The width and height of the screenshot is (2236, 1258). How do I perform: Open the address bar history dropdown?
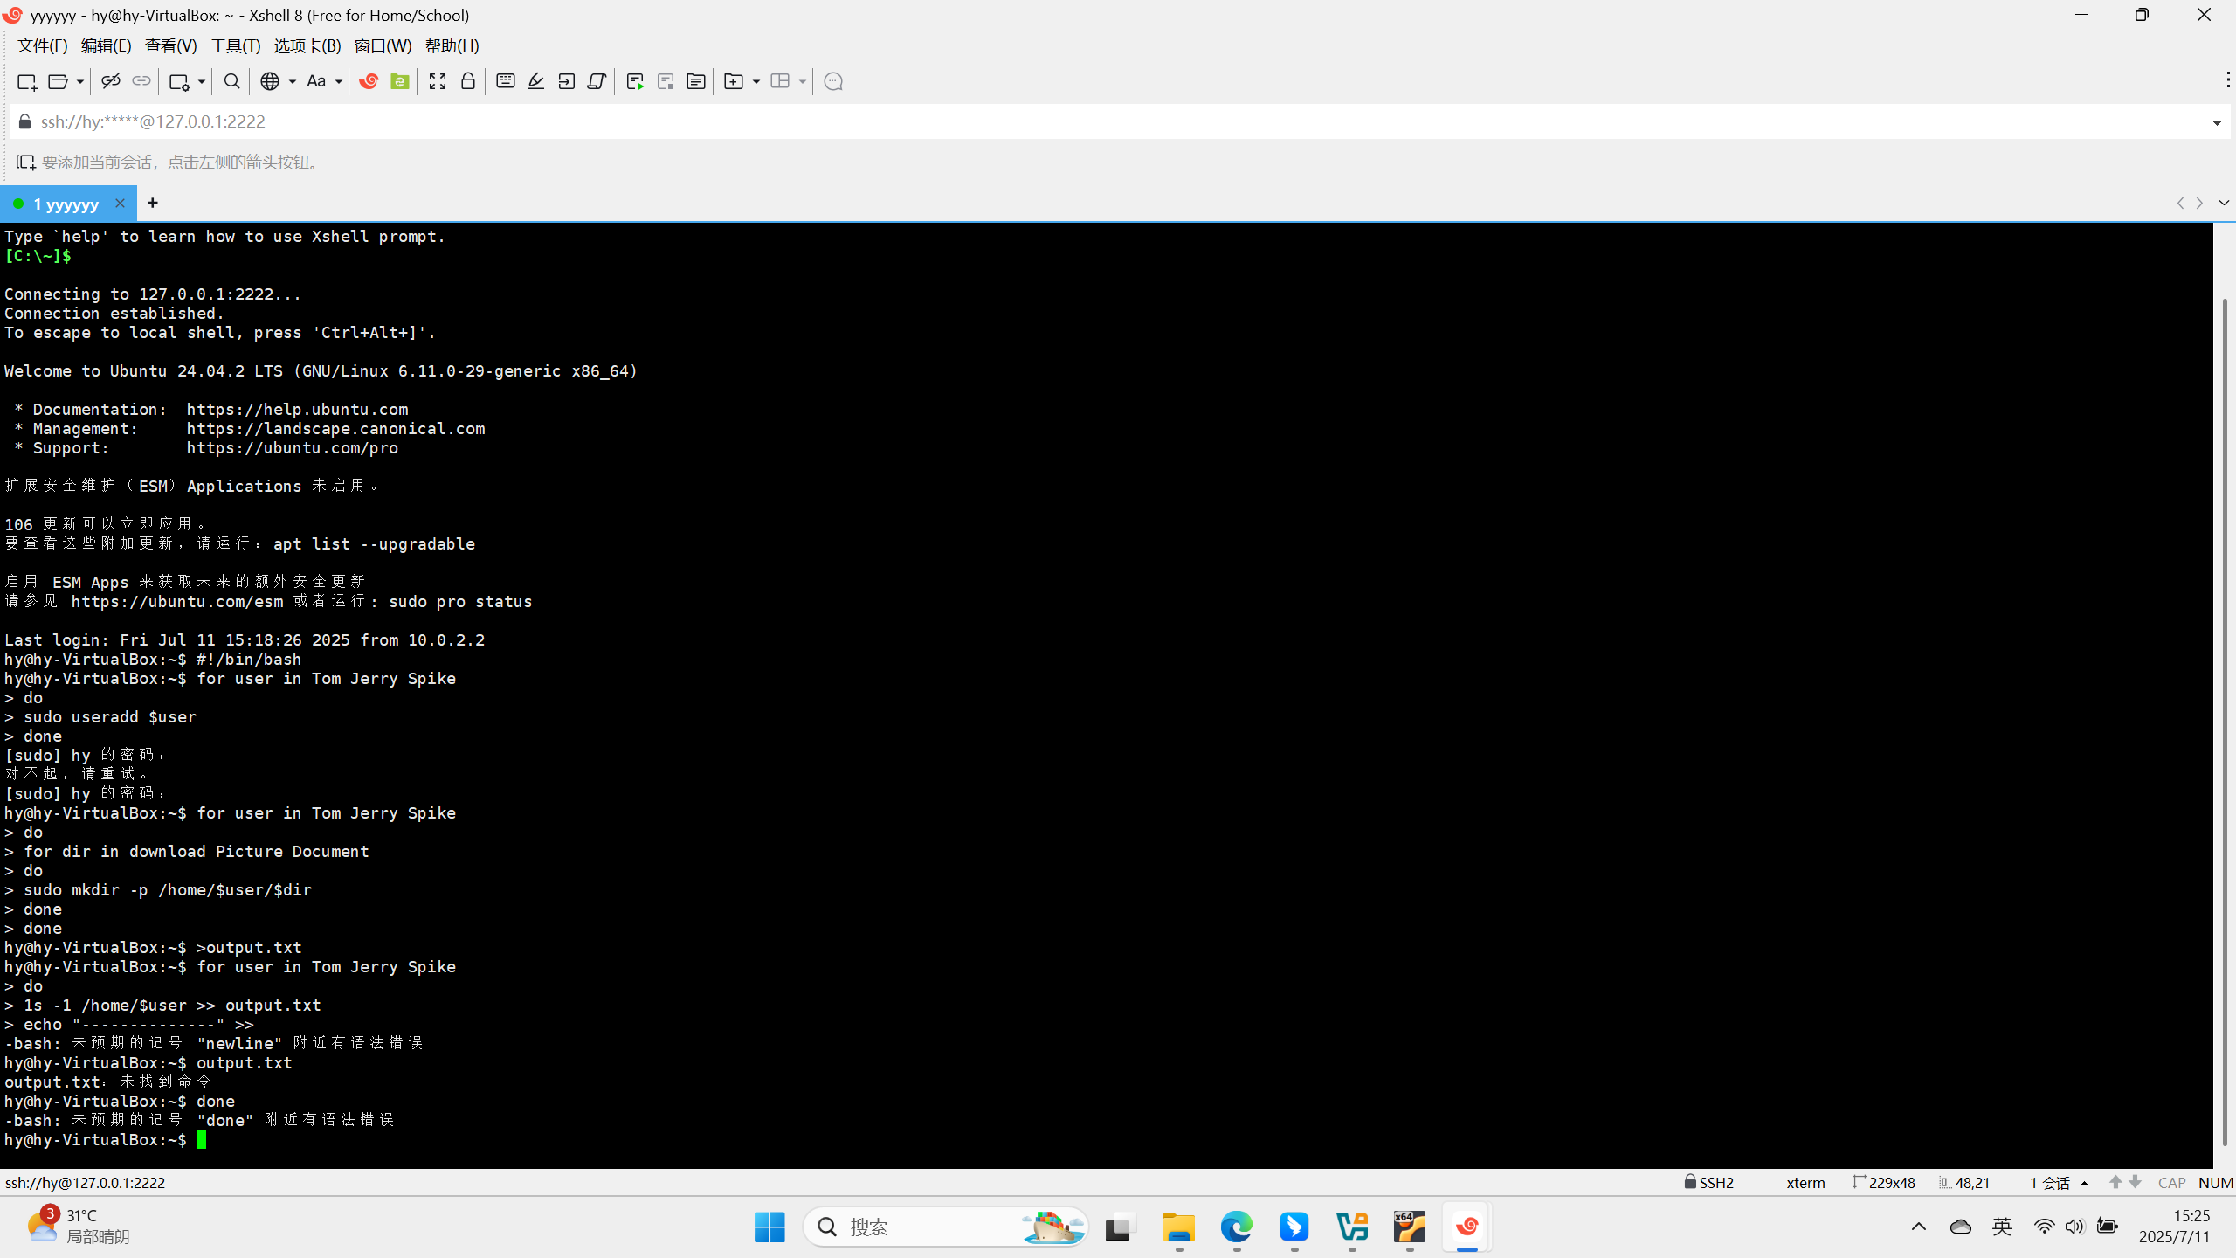(2217, 122)
